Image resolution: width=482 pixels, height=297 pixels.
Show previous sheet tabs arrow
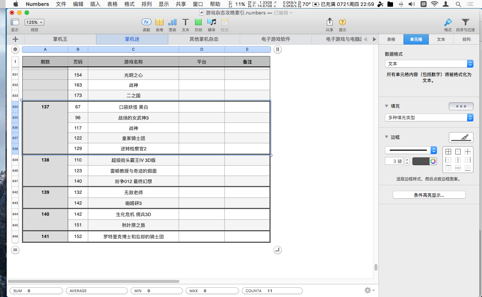click(x=365, y=39)
